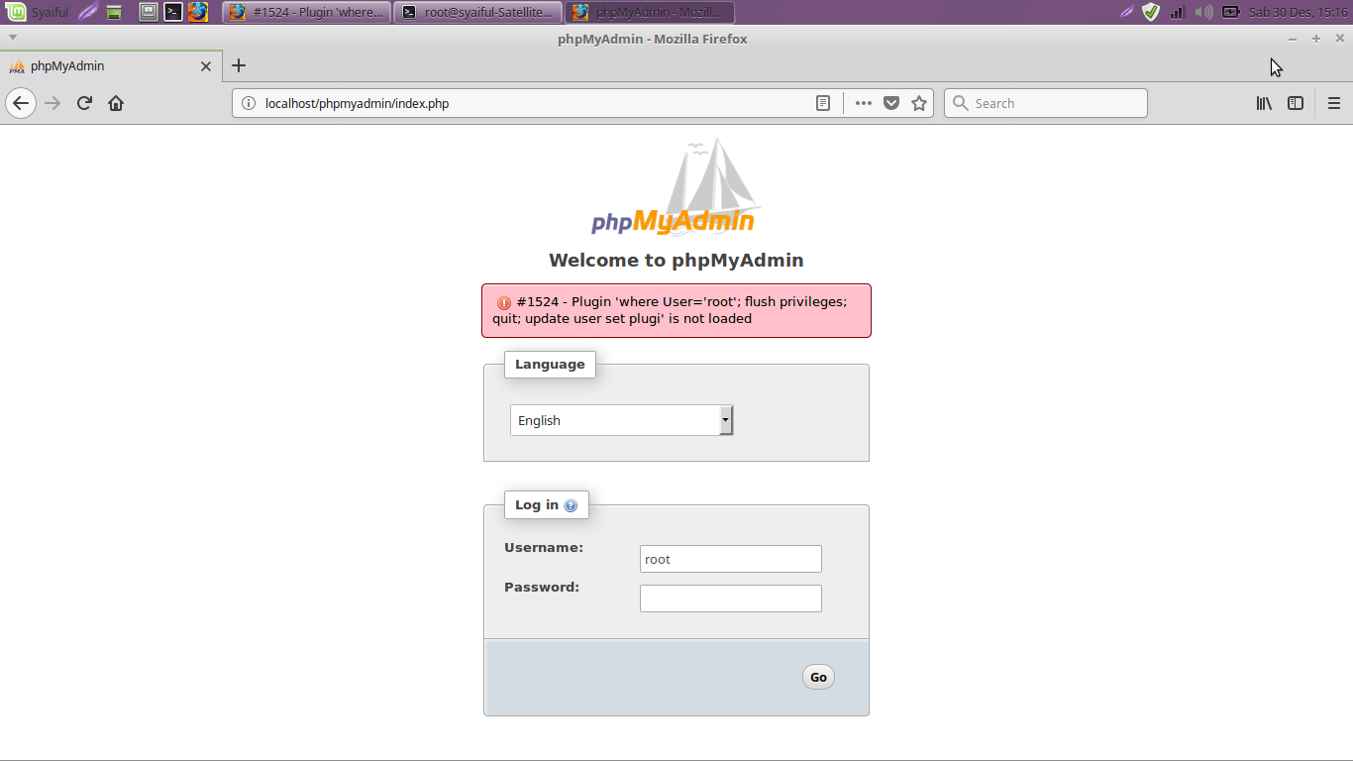The width and height of the screenshot is (1353, 761).
Task: Open list all tabs arrow above tab bar
Action: [x=13, y=38]
